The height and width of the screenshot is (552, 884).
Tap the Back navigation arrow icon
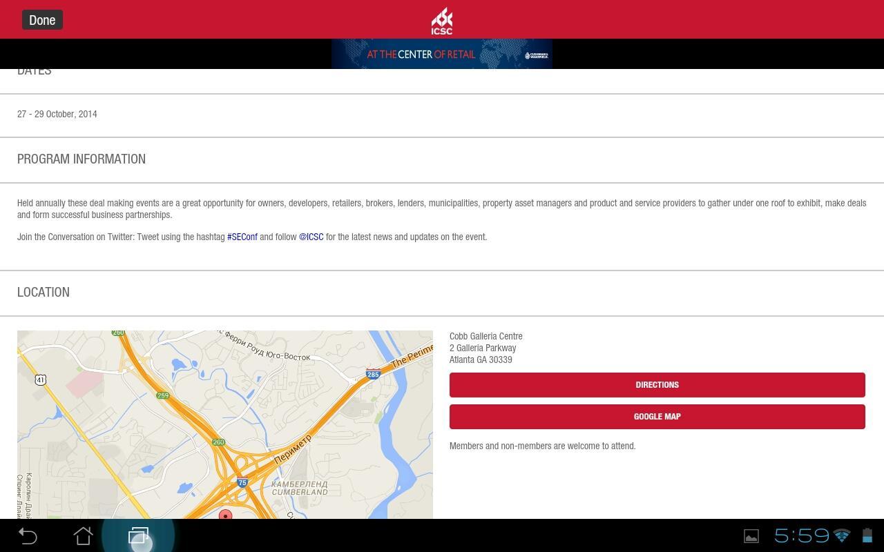click(x=26, y=535)
